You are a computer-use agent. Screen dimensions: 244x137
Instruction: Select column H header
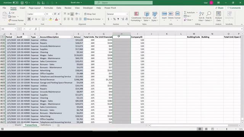point(122,34)
